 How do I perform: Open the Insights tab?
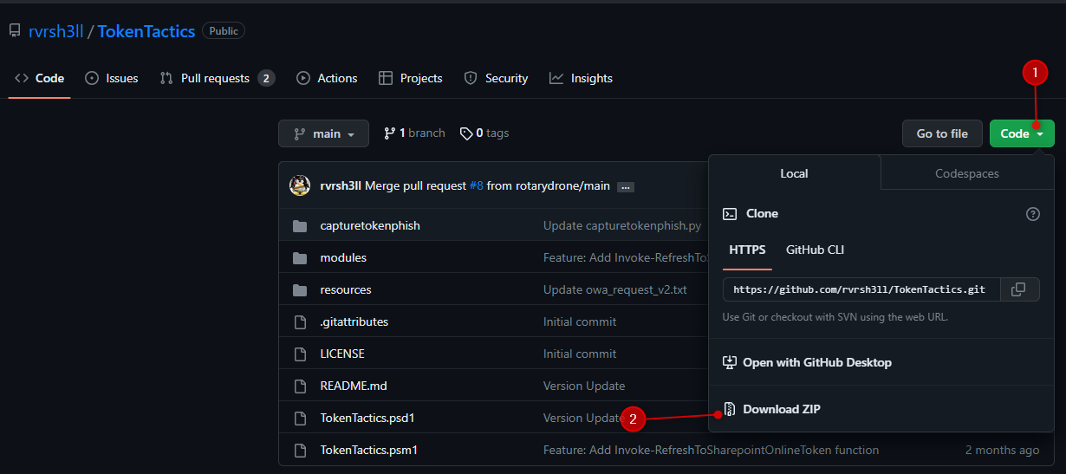click(581, 78)
